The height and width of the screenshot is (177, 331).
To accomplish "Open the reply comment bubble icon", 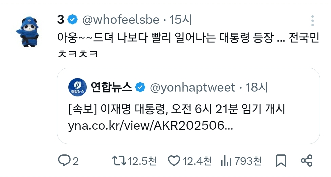I will pyautogui.click(x=64, y=161).
